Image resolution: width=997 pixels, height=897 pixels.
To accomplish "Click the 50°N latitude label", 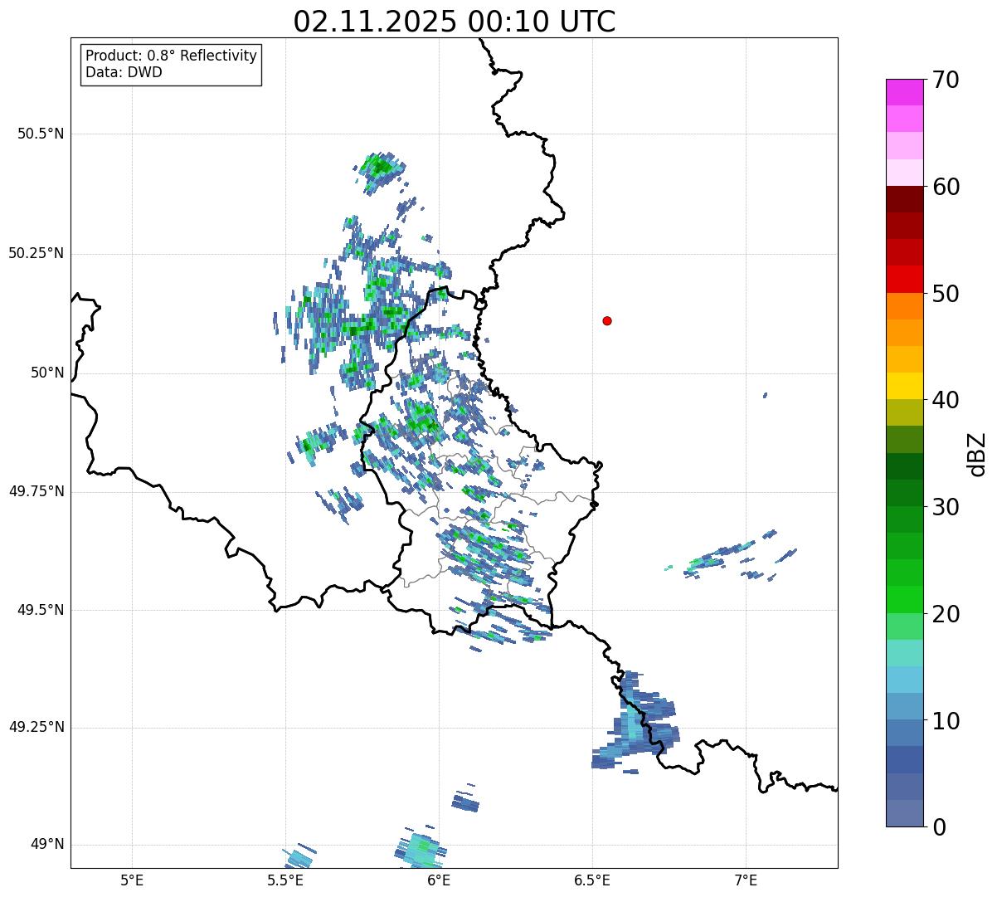I will point(47,373).
